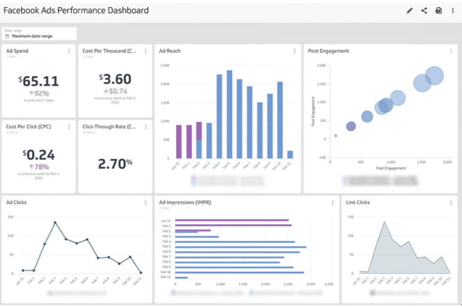The width and height of the screenshot is (462, 308).
Task: Click the 2.70% click-through rate value
Action: [x=115, y=164]
